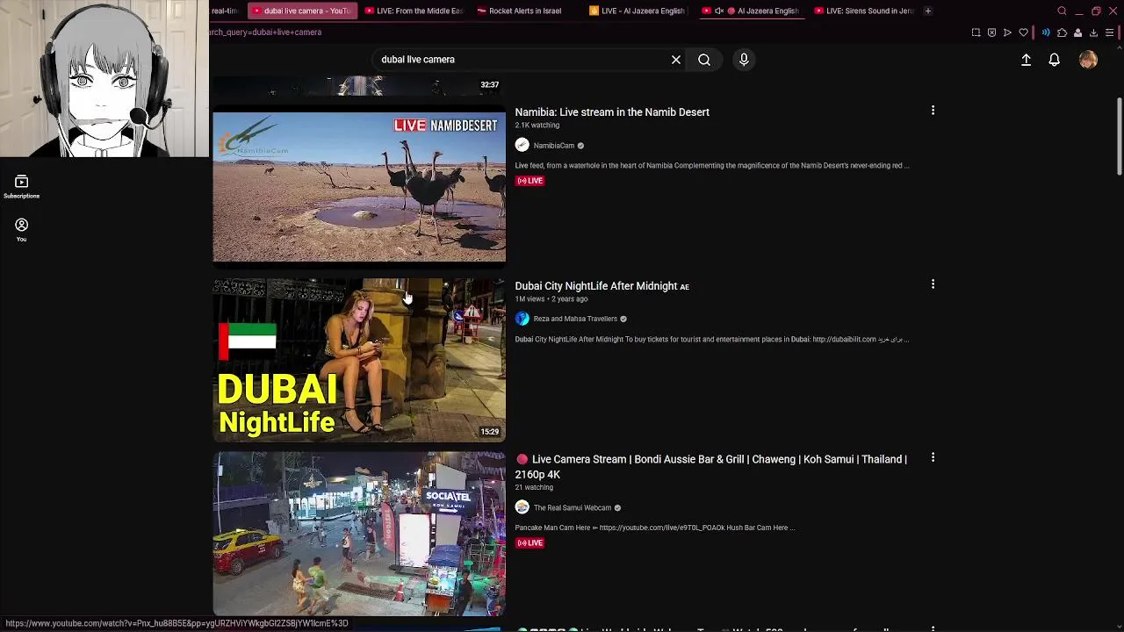Screen dimensions: 1124x632
Task: Open browser downloads icon
Action: tap(1093, 32)
